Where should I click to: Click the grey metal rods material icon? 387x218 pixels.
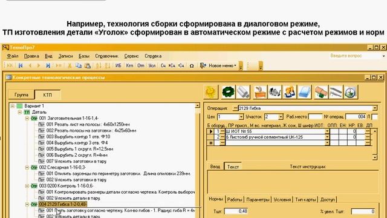pos(243,92)
